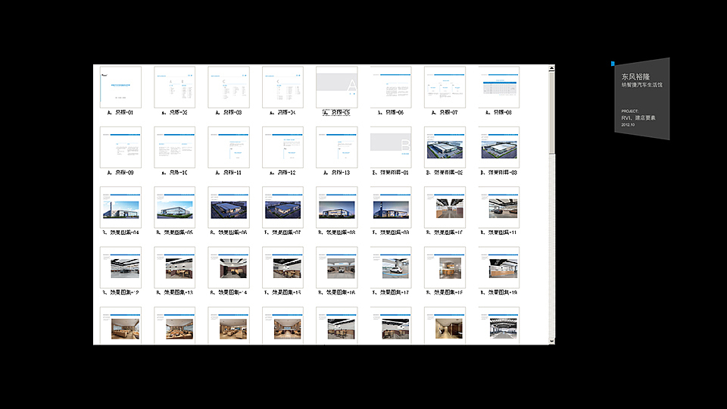Screen dimensions: 727x409
Task: Click scrollbar down arrow of thumbnail panel
Action: coord(552,342)
